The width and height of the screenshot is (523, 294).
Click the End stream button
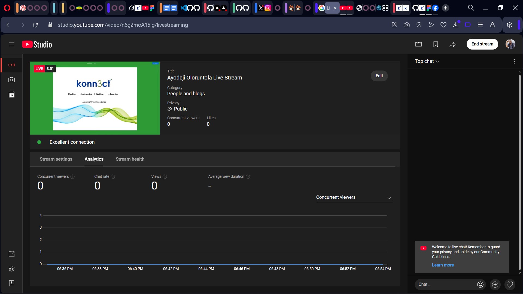coord(482,44)
